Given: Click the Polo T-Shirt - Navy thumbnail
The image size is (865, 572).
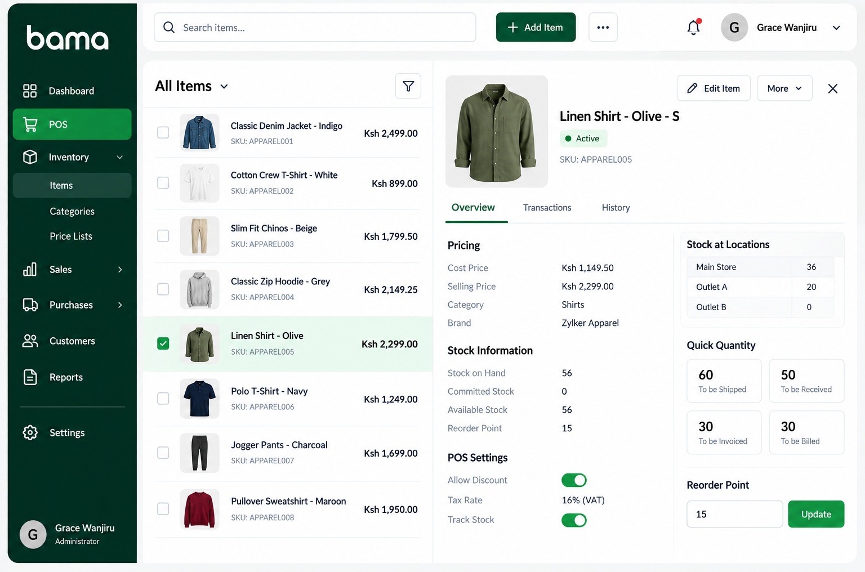Looking at the screenshot, I should [199, 399].
